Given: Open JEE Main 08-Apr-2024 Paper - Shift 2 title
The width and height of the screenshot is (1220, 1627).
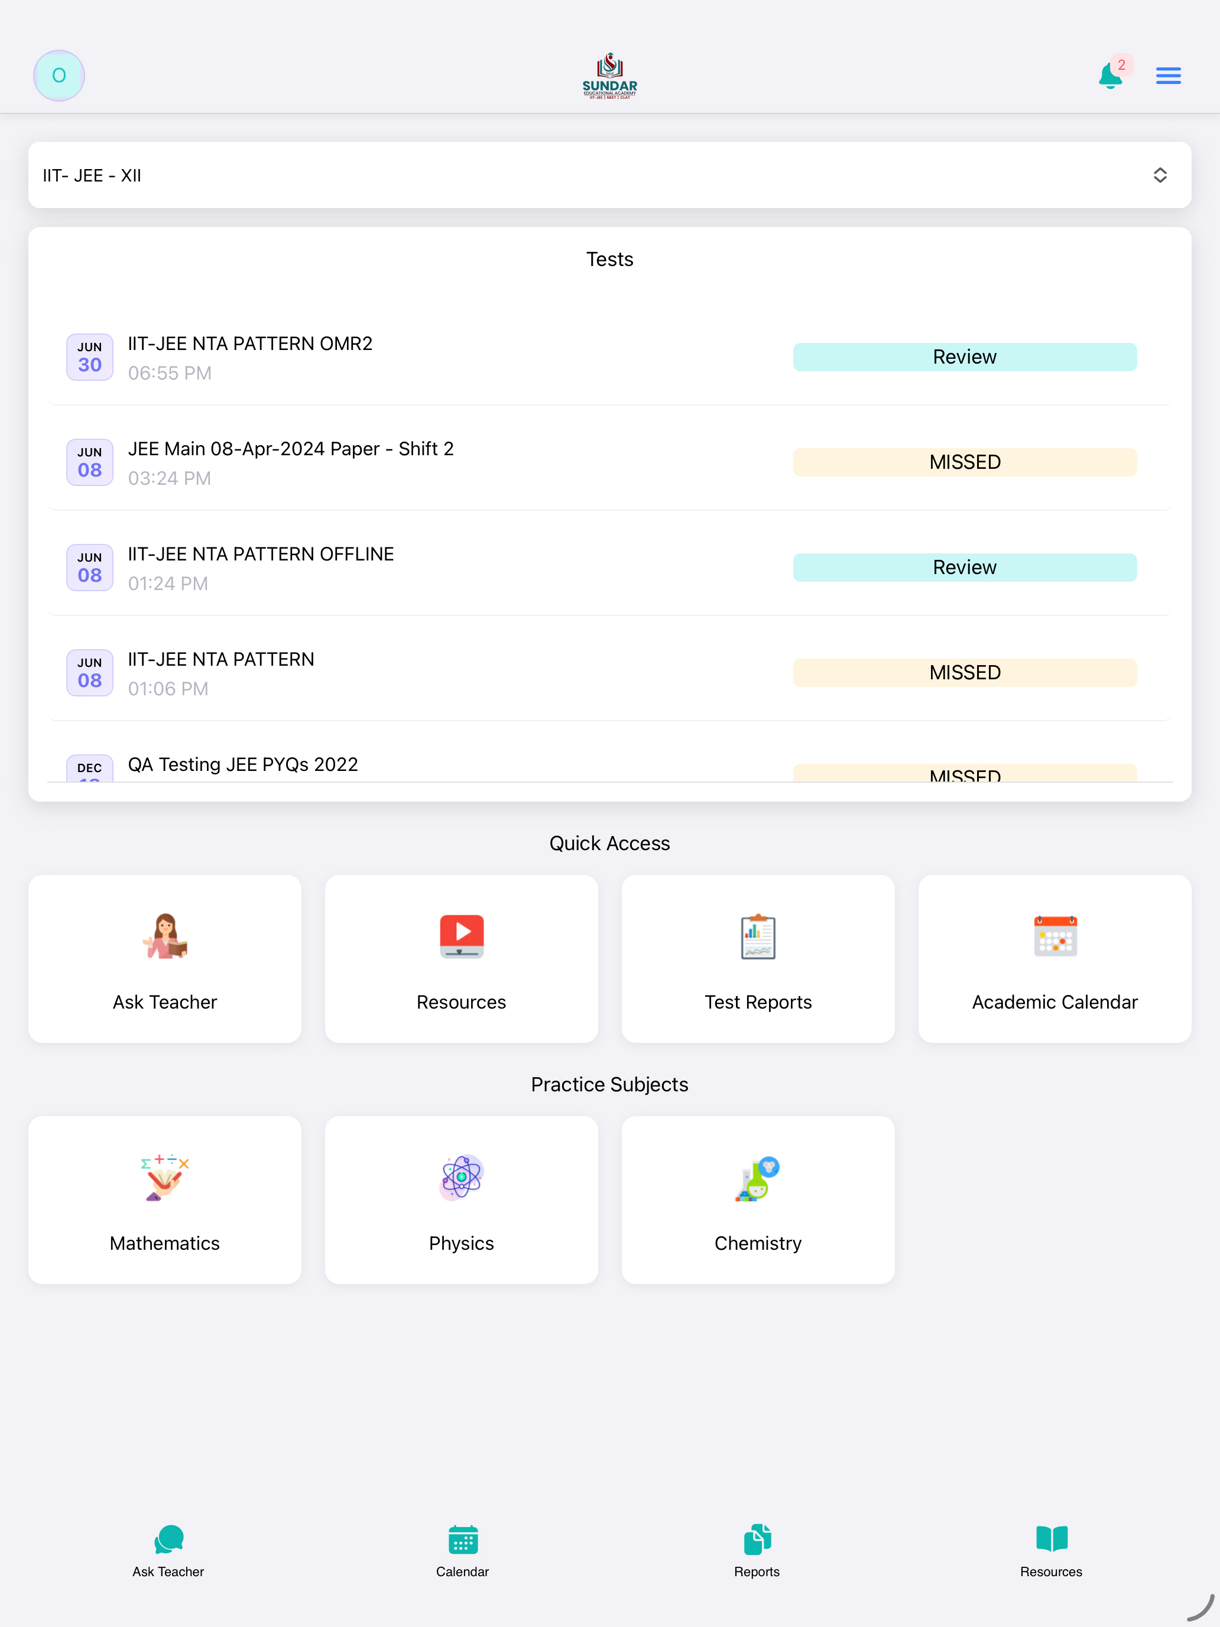Looking at the screenshot, I should coord(290,449).
